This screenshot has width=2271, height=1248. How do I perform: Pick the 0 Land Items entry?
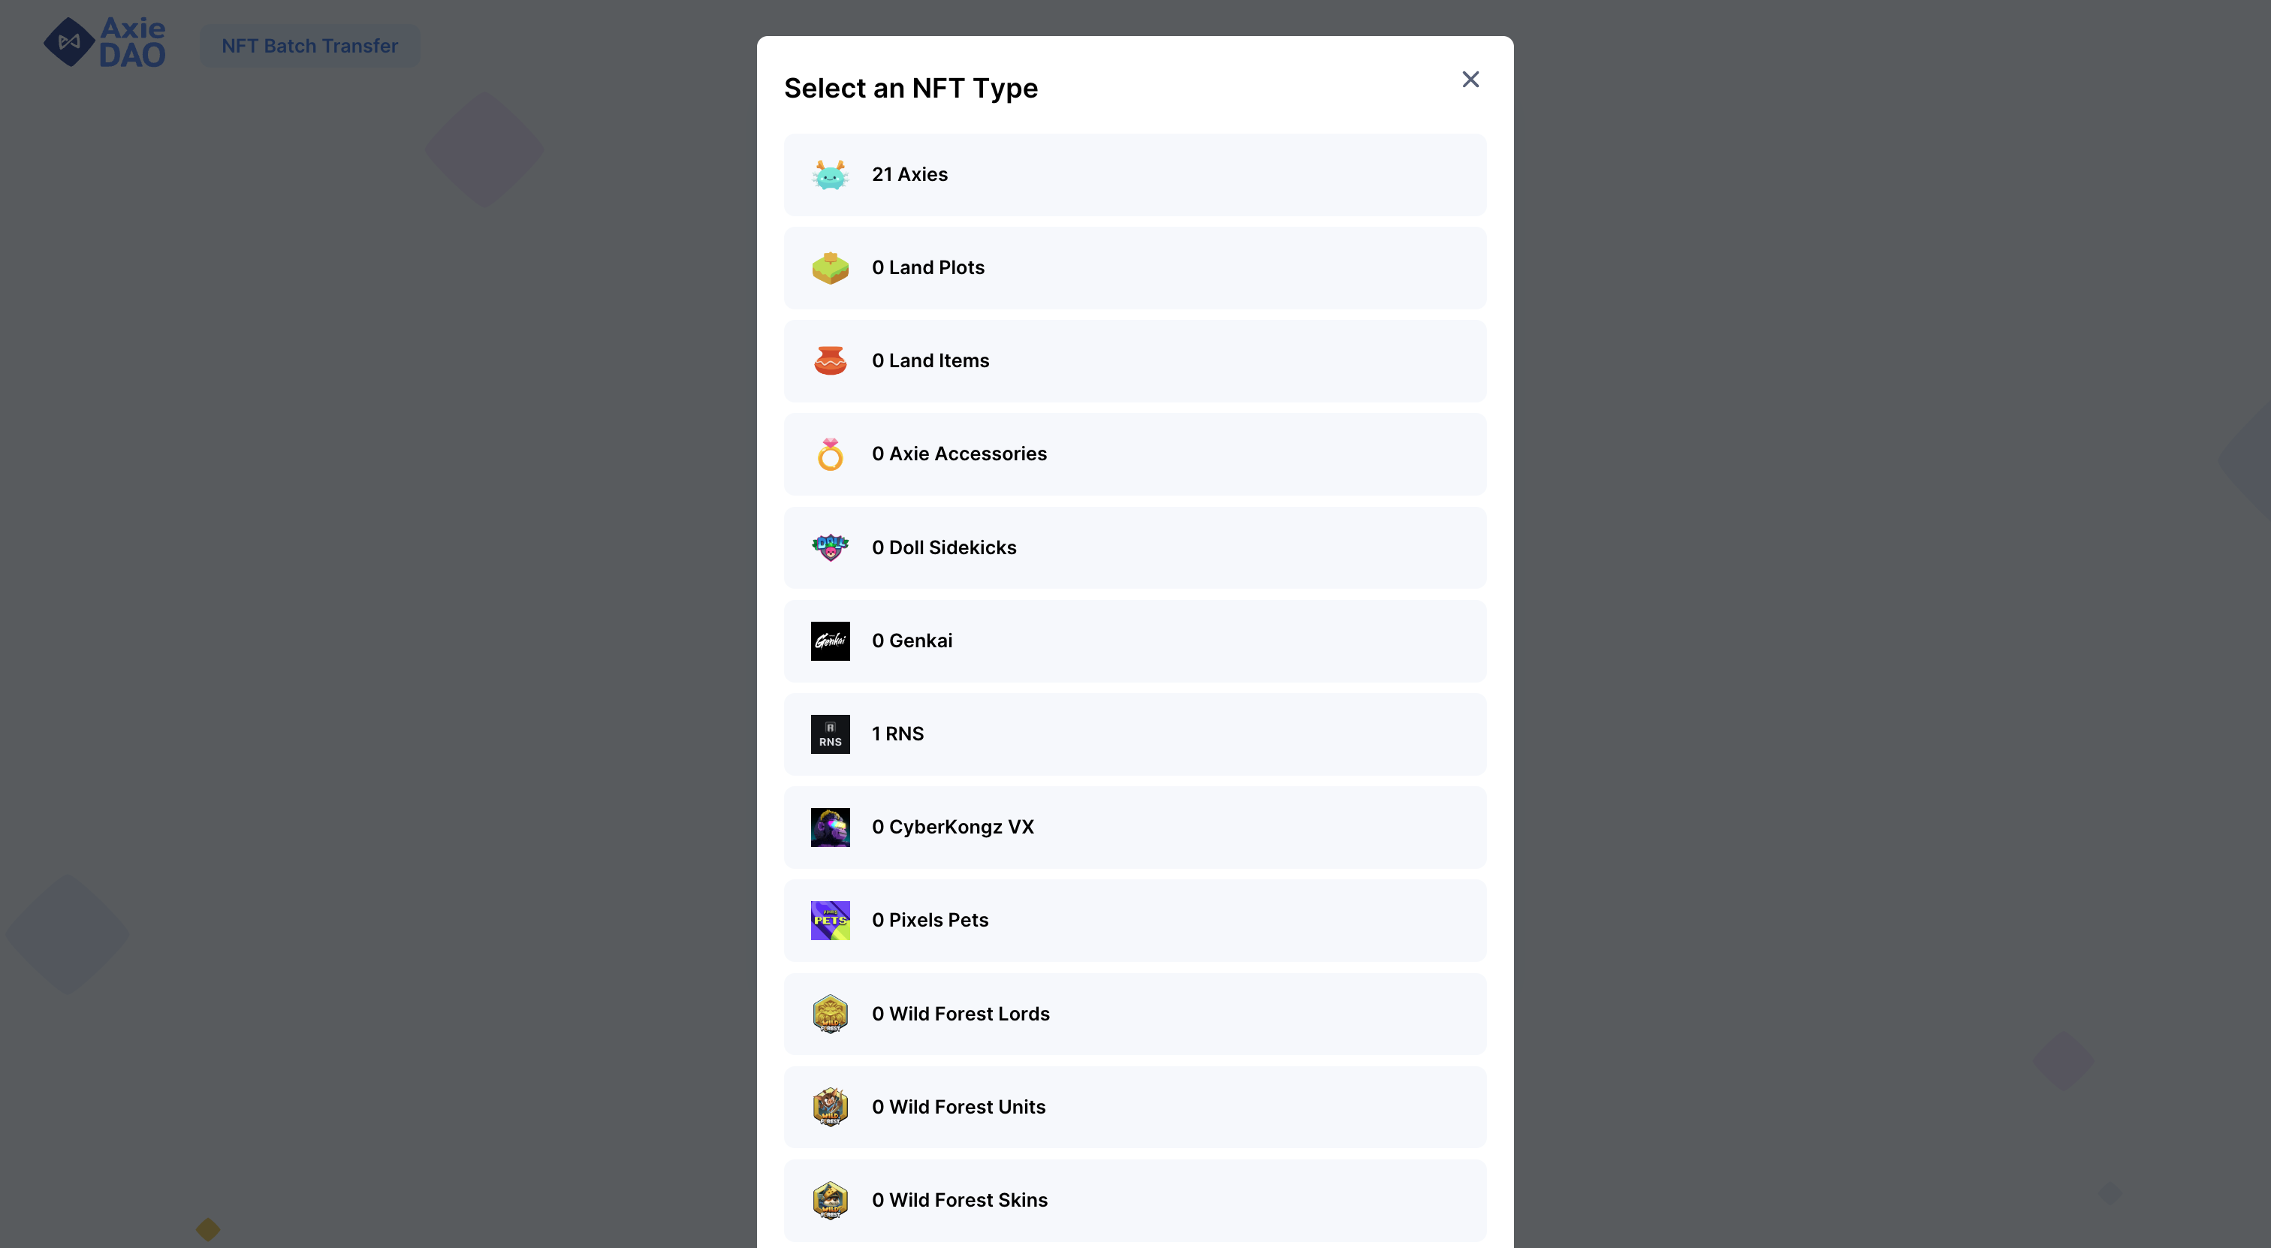pos(1134,361)
